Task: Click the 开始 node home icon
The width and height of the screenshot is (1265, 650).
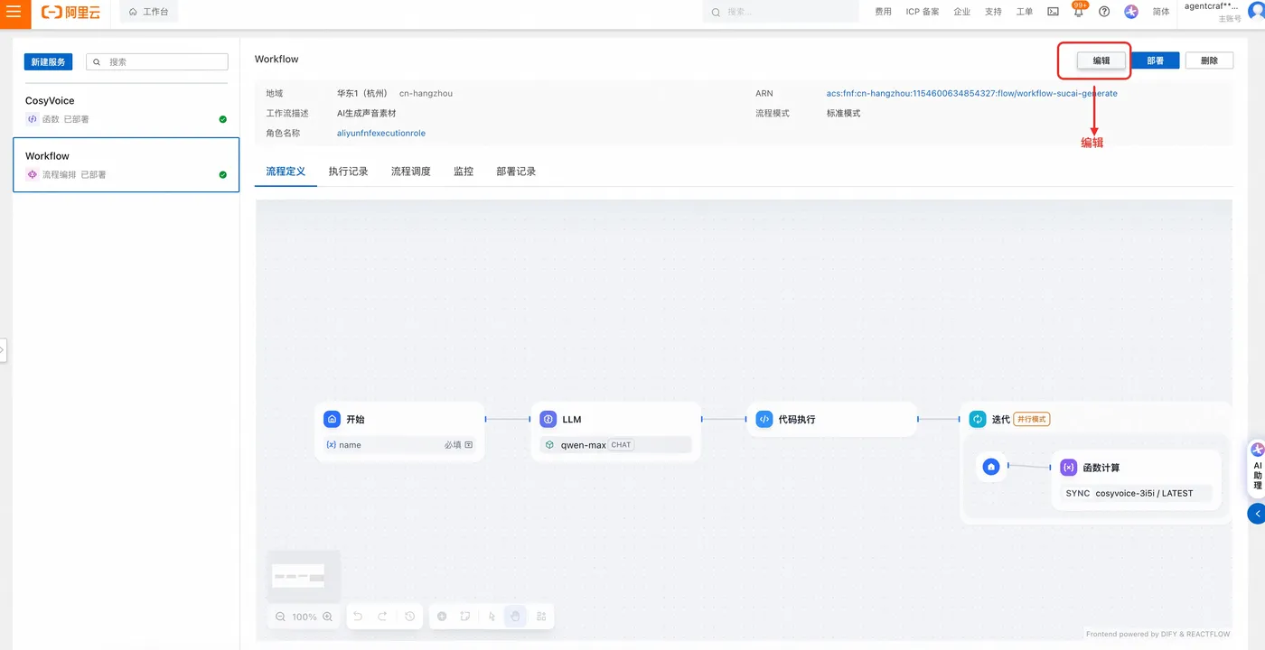Action: click(x=332, y=419)
